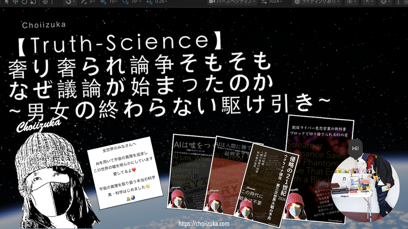Click the Hi! speech bubble
Screen dimensions: 408x229
pos(355,149)
